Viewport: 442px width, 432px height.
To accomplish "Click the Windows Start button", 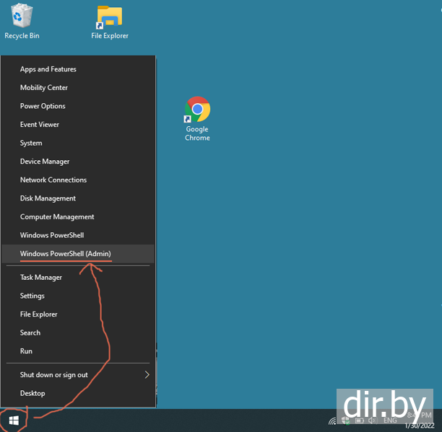I will coord(14,420).
